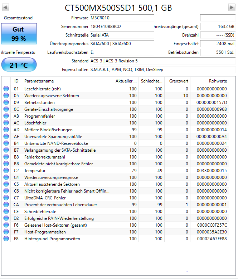Screen dimensions: 238x279
Task: Click the total writes field 1632 GB
Action: pyautogui.click(x=218, y=27)
